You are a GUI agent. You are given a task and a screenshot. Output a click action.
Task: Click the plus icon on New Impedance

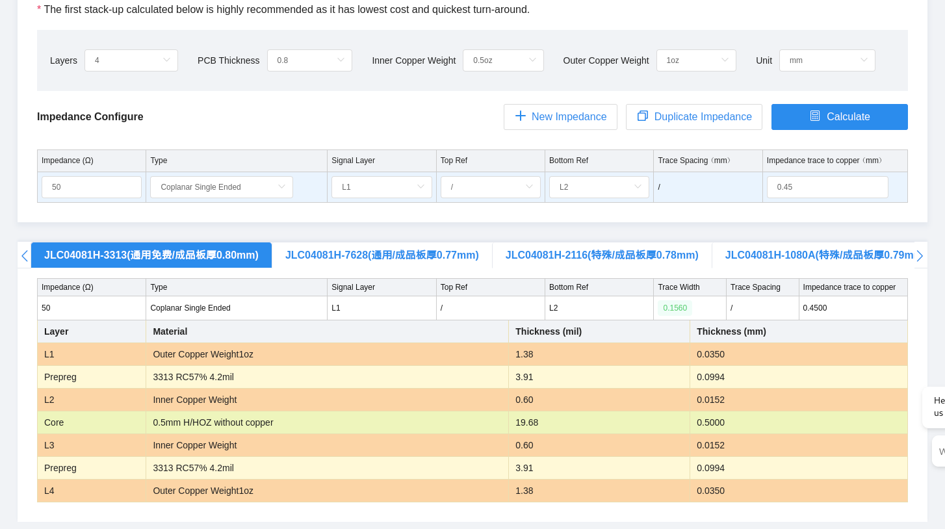click(x=520, y=116)
